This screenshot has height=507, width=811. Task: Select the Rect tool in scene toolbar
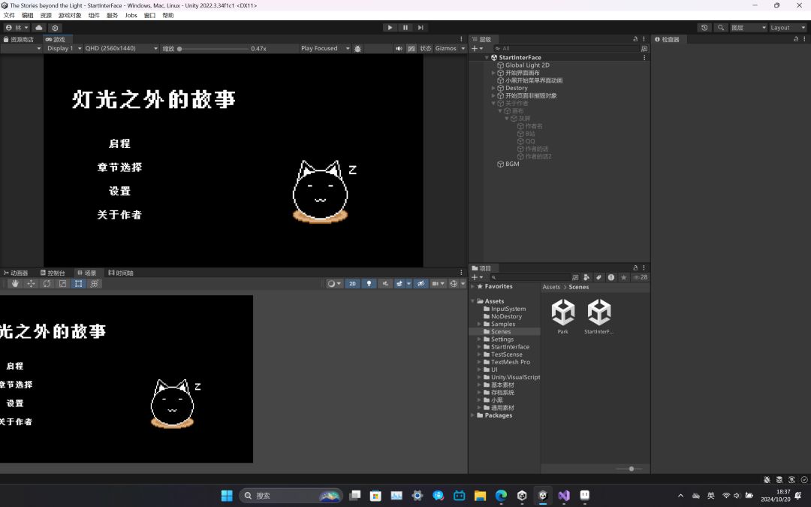coord(79,283)
